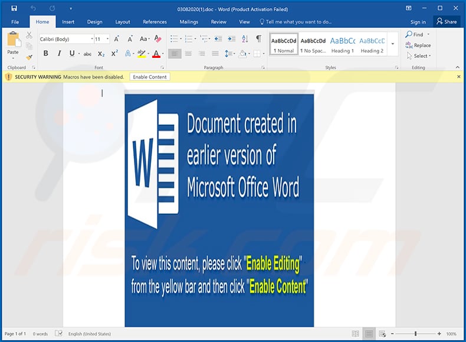466x342 pixels.
Task: Toggle Bold formatting
Action: pos(46,54)
